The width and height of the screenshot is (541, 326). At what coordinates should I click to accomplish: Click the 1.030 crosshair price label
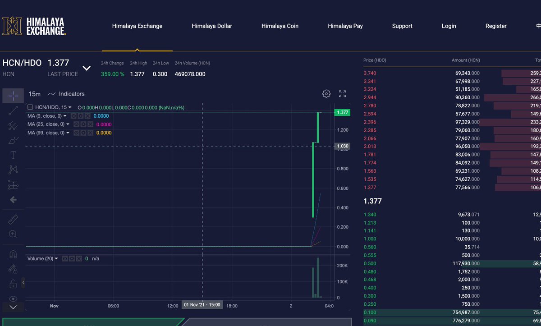(343, 146)
